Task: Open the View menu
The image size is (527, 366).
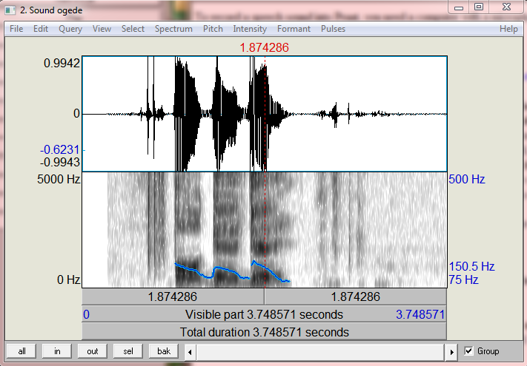Action: click(x=102, y=29)
